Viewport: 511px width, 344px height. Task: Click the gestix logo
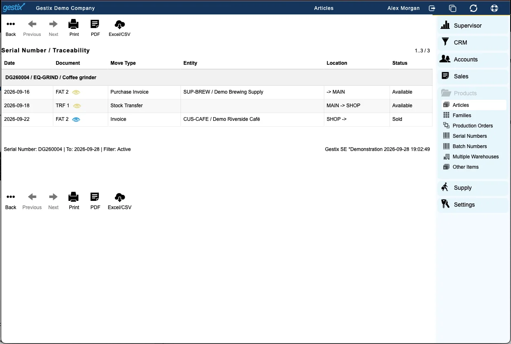[x=14, y=7]
